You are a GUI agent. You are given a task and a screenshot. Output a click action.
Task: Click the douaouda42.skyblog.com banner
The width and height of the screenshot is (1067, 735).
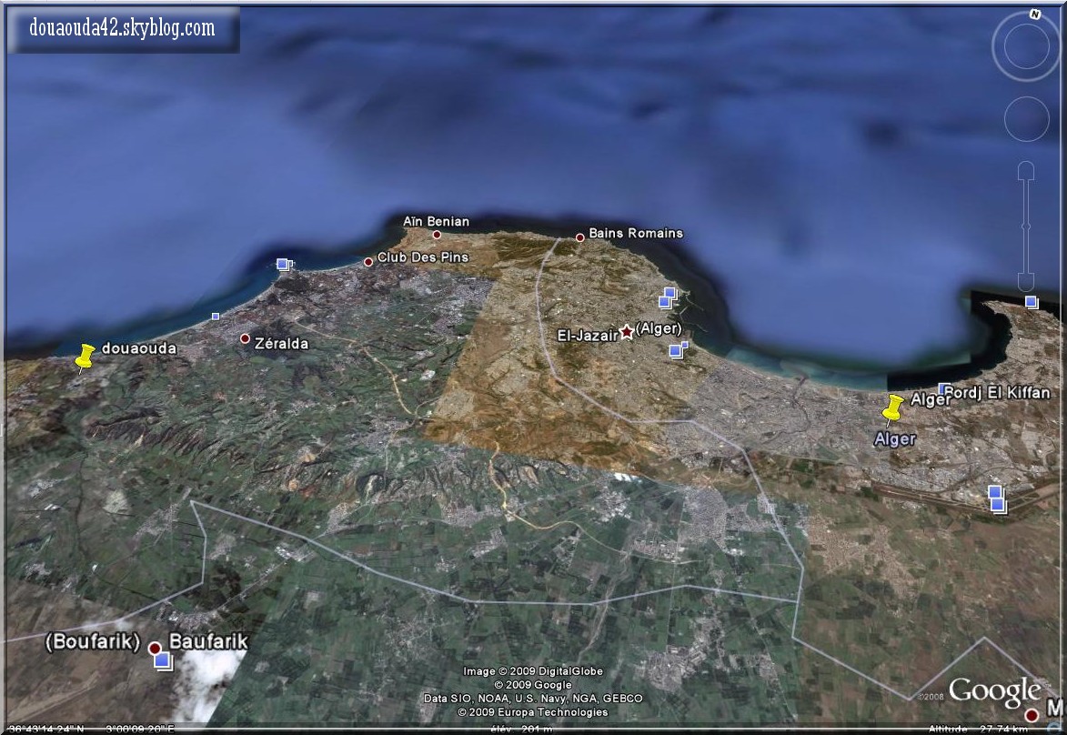pos(123,29)
